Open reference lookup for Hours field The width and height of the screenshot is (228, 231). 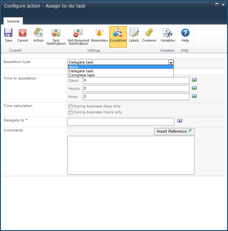[194, 88]
